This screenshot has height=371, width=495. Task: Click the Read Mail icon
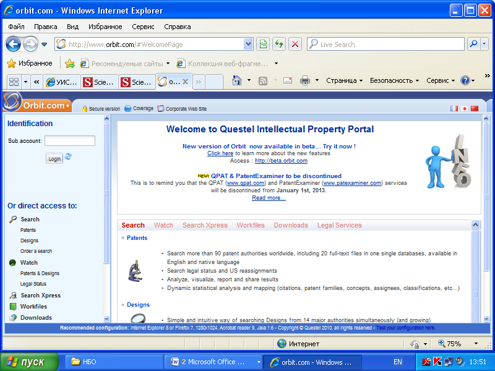tap(288, 81)
